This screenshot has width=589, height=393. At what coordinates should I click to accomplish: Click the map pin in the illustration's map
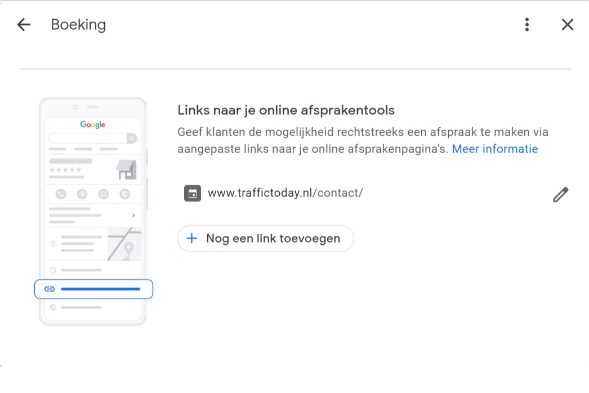pyautogui.click(x=129, y=248)
